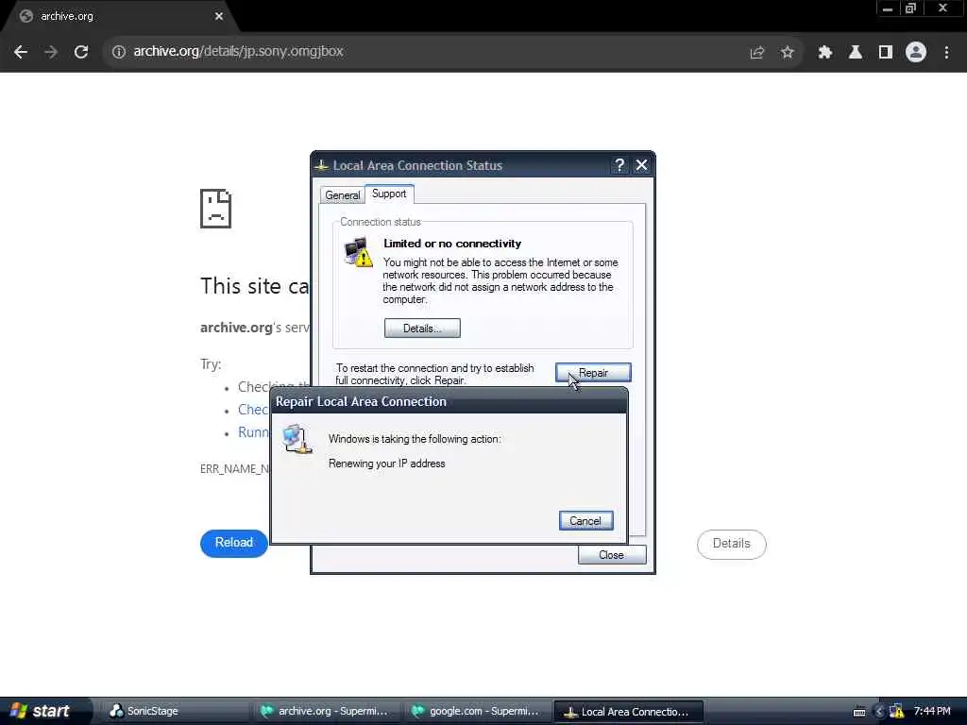Screen dimensions: 967x725
Task: Click 'Limited or no connectivity' heading
Action: pos(452,244)
